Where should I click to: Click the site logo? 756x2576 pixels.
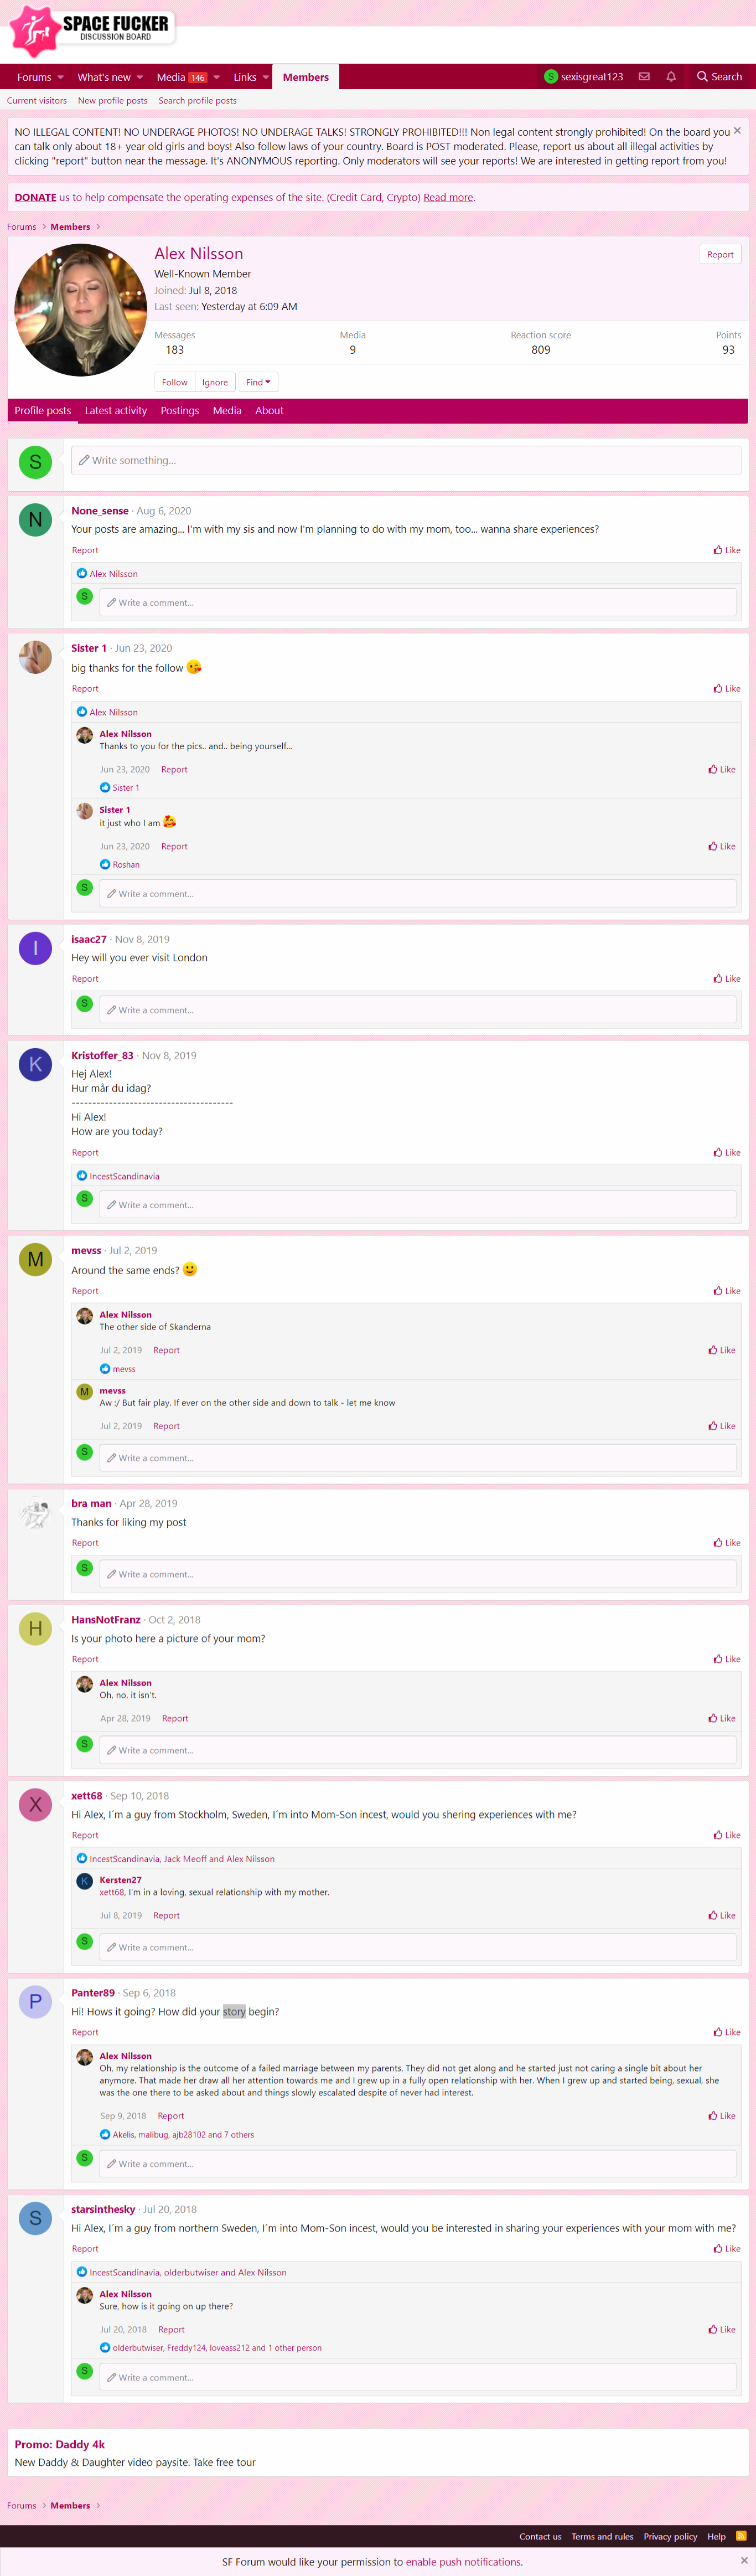pos(92,30)
